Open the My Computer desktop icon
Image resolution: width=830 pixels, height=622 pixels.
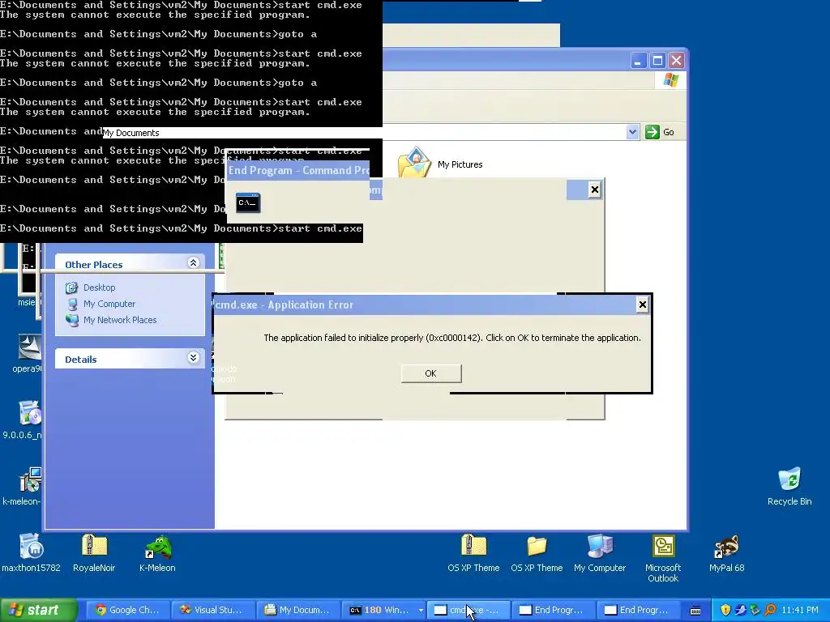pyautogui.click(x=600, y=553)
